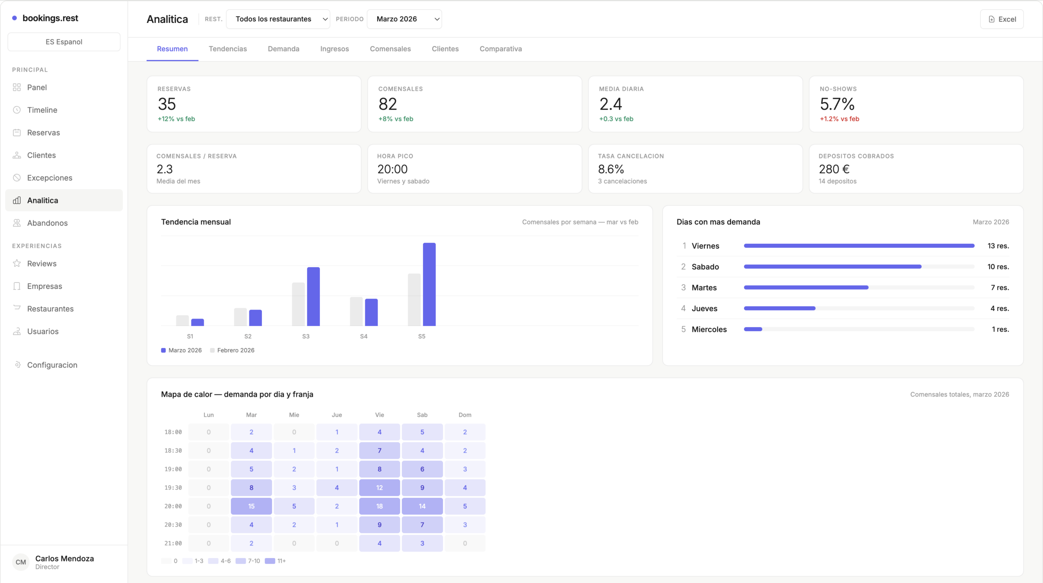Open Configuracion in the sidebar
The image size is (1043, 583).
coord(64,365)
